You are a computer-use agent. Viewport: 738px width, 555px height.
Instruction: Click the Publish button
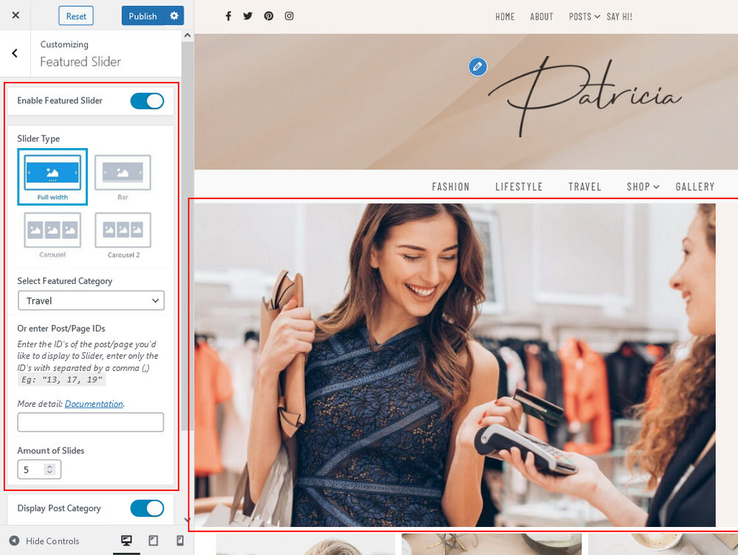142,16
